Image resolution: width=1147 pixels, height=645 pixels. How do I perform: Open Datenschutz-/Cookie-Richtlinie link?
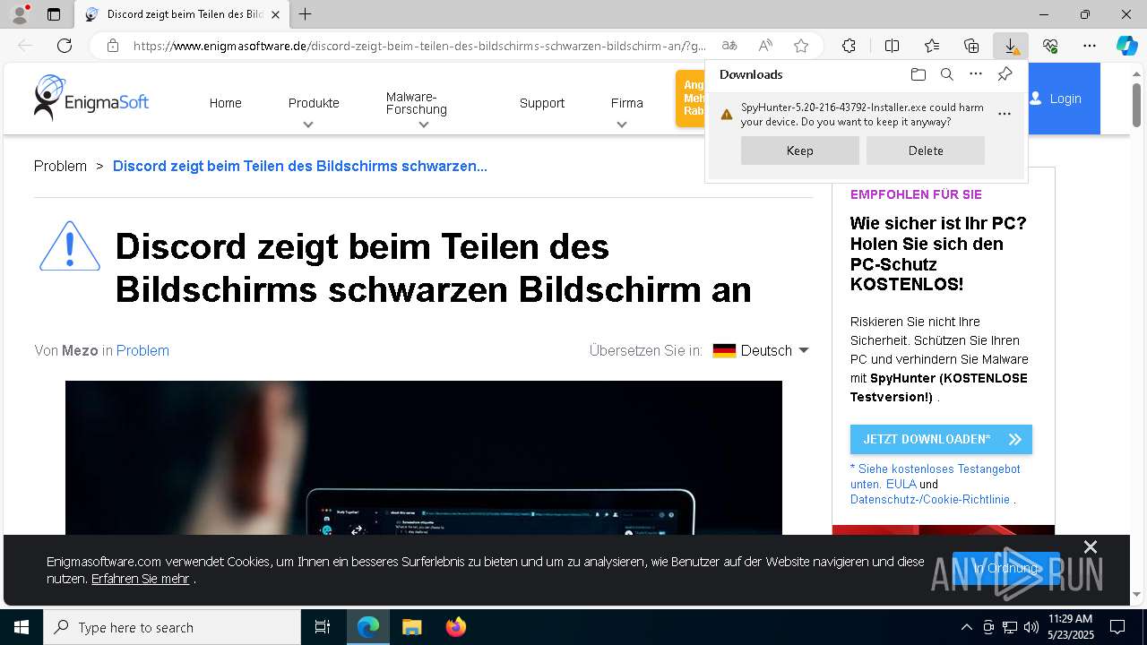pos(930,499)
